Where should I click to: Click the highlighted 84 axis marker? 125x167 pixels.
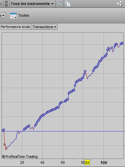pyautogui.click(x=87, y=162)
